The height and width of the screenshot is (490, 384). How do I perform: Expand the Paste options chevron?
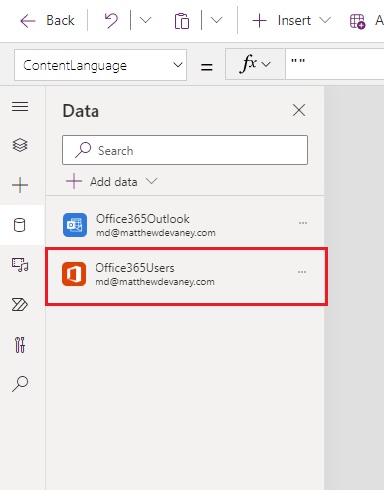[x=216, y=20]
